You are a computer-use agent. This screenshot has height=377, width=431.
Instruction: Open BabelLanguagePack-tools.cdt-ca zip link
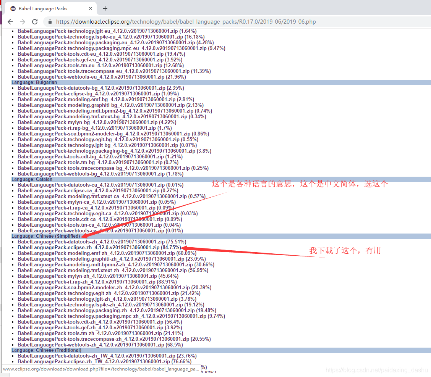tap(100, 219)
